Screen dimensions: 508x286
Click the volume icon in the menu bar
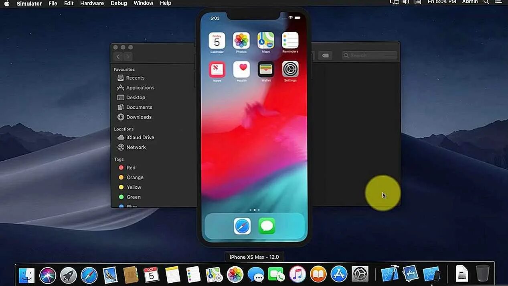[406, 2]
